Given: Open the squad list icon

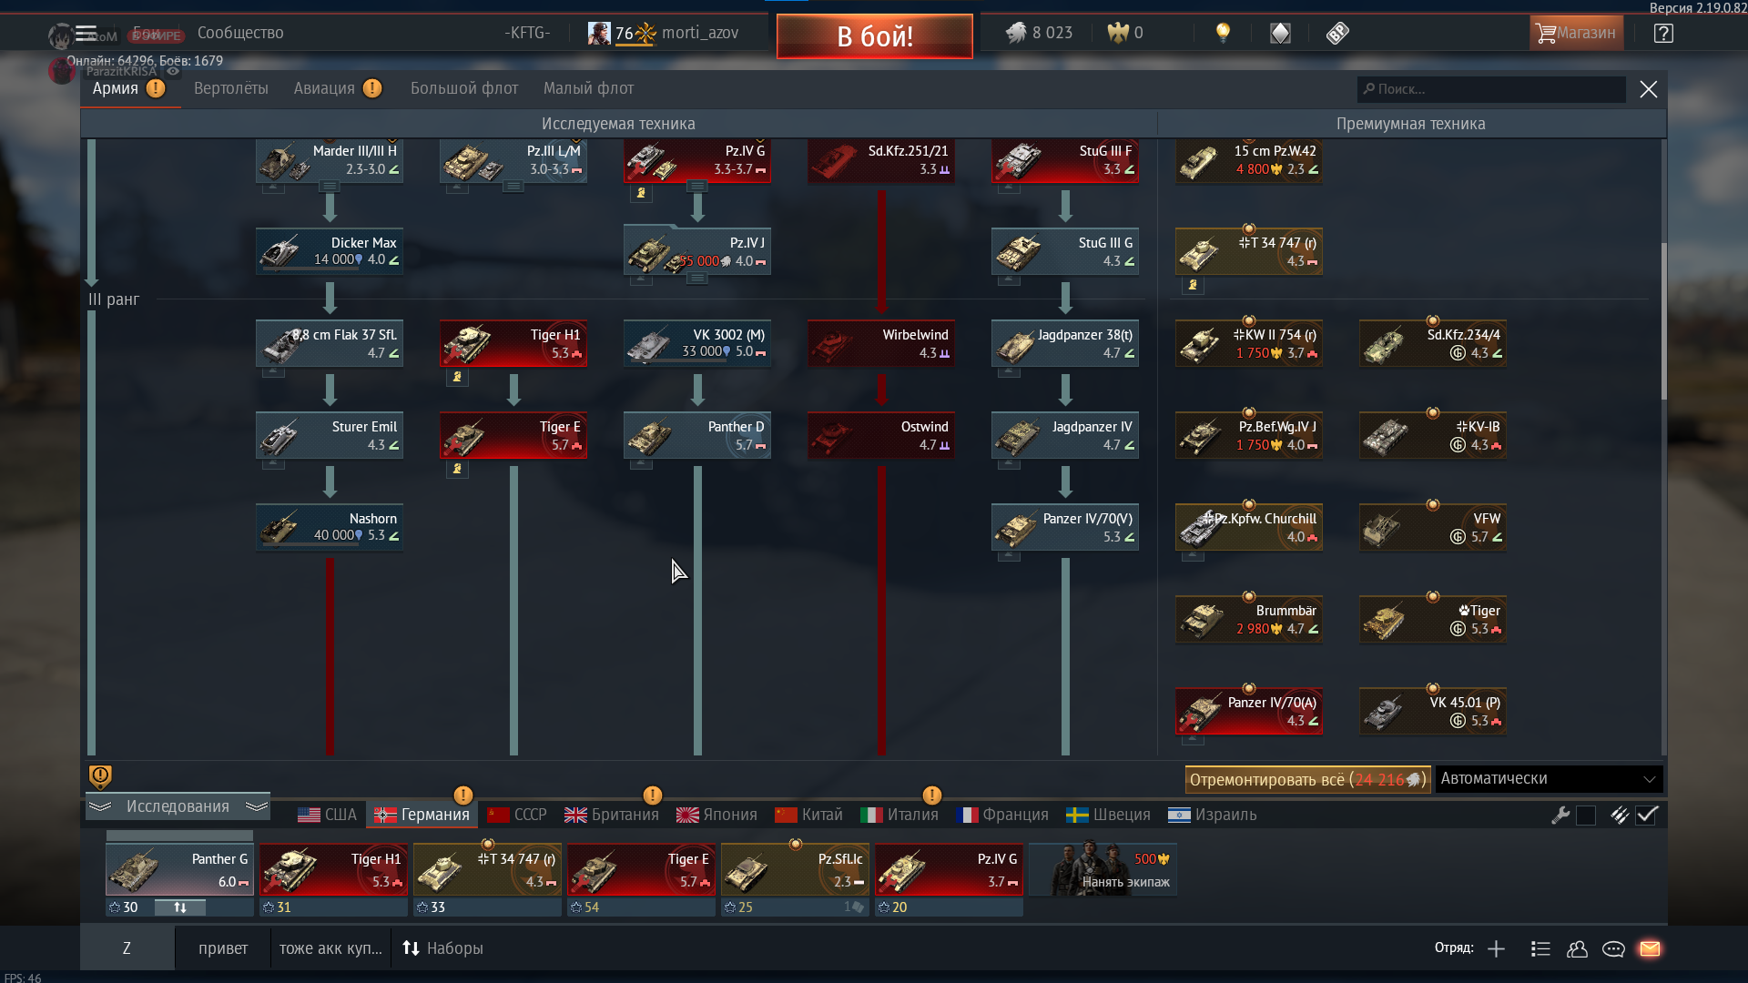Looking at the screenshot, I should [1540, 948].
